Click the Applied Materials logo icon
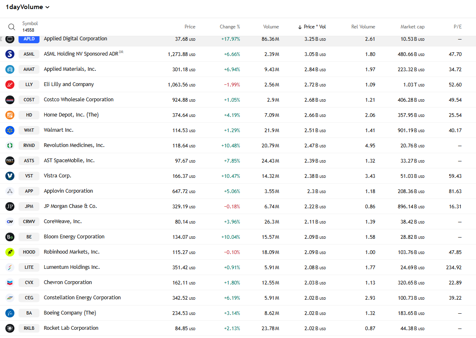 [x=10, y=69]
